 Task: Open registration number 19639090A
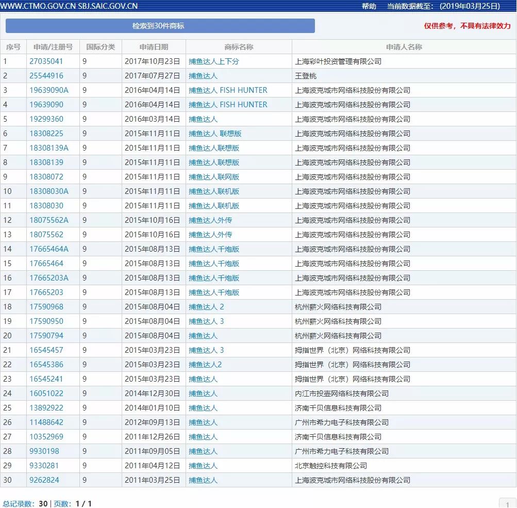pyautogui.click(x=49, y=90)
